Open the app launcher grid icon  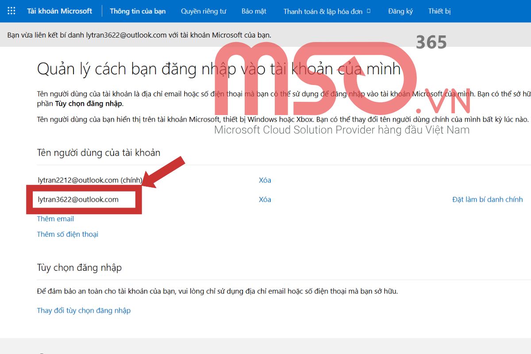(12, 11)
